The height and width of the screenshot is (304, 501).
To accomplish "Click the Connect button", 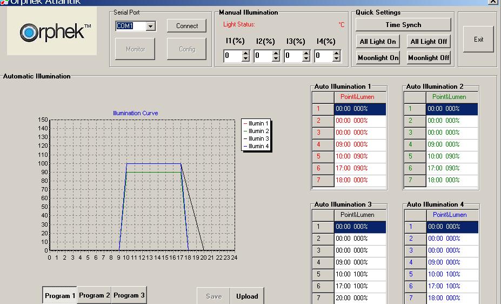I will 186,26.
